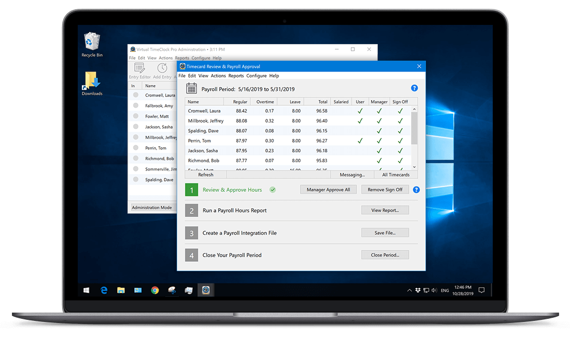
Task: Toggle the in/out status circle for Perrin, Tom in admin window
Action: coord(136,148)
